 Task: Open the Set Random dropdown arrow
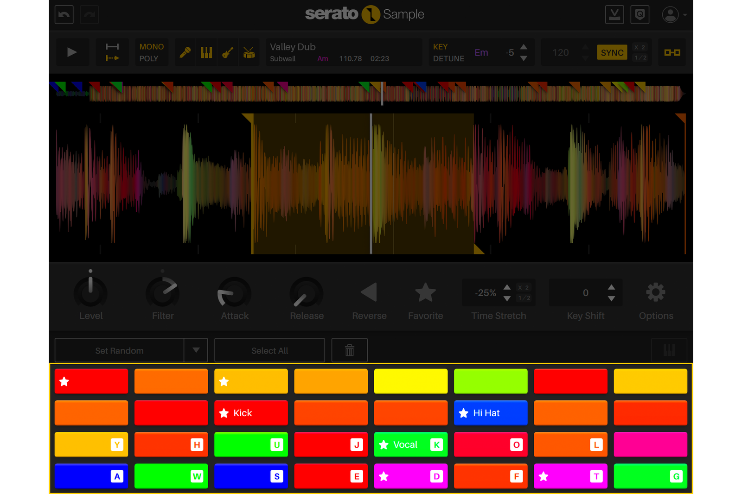click(196, 350)
